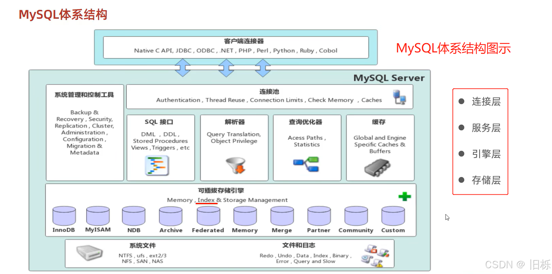Click the '可插拔存储引擎' heading
Screen dimensions: 552x274
221,190
